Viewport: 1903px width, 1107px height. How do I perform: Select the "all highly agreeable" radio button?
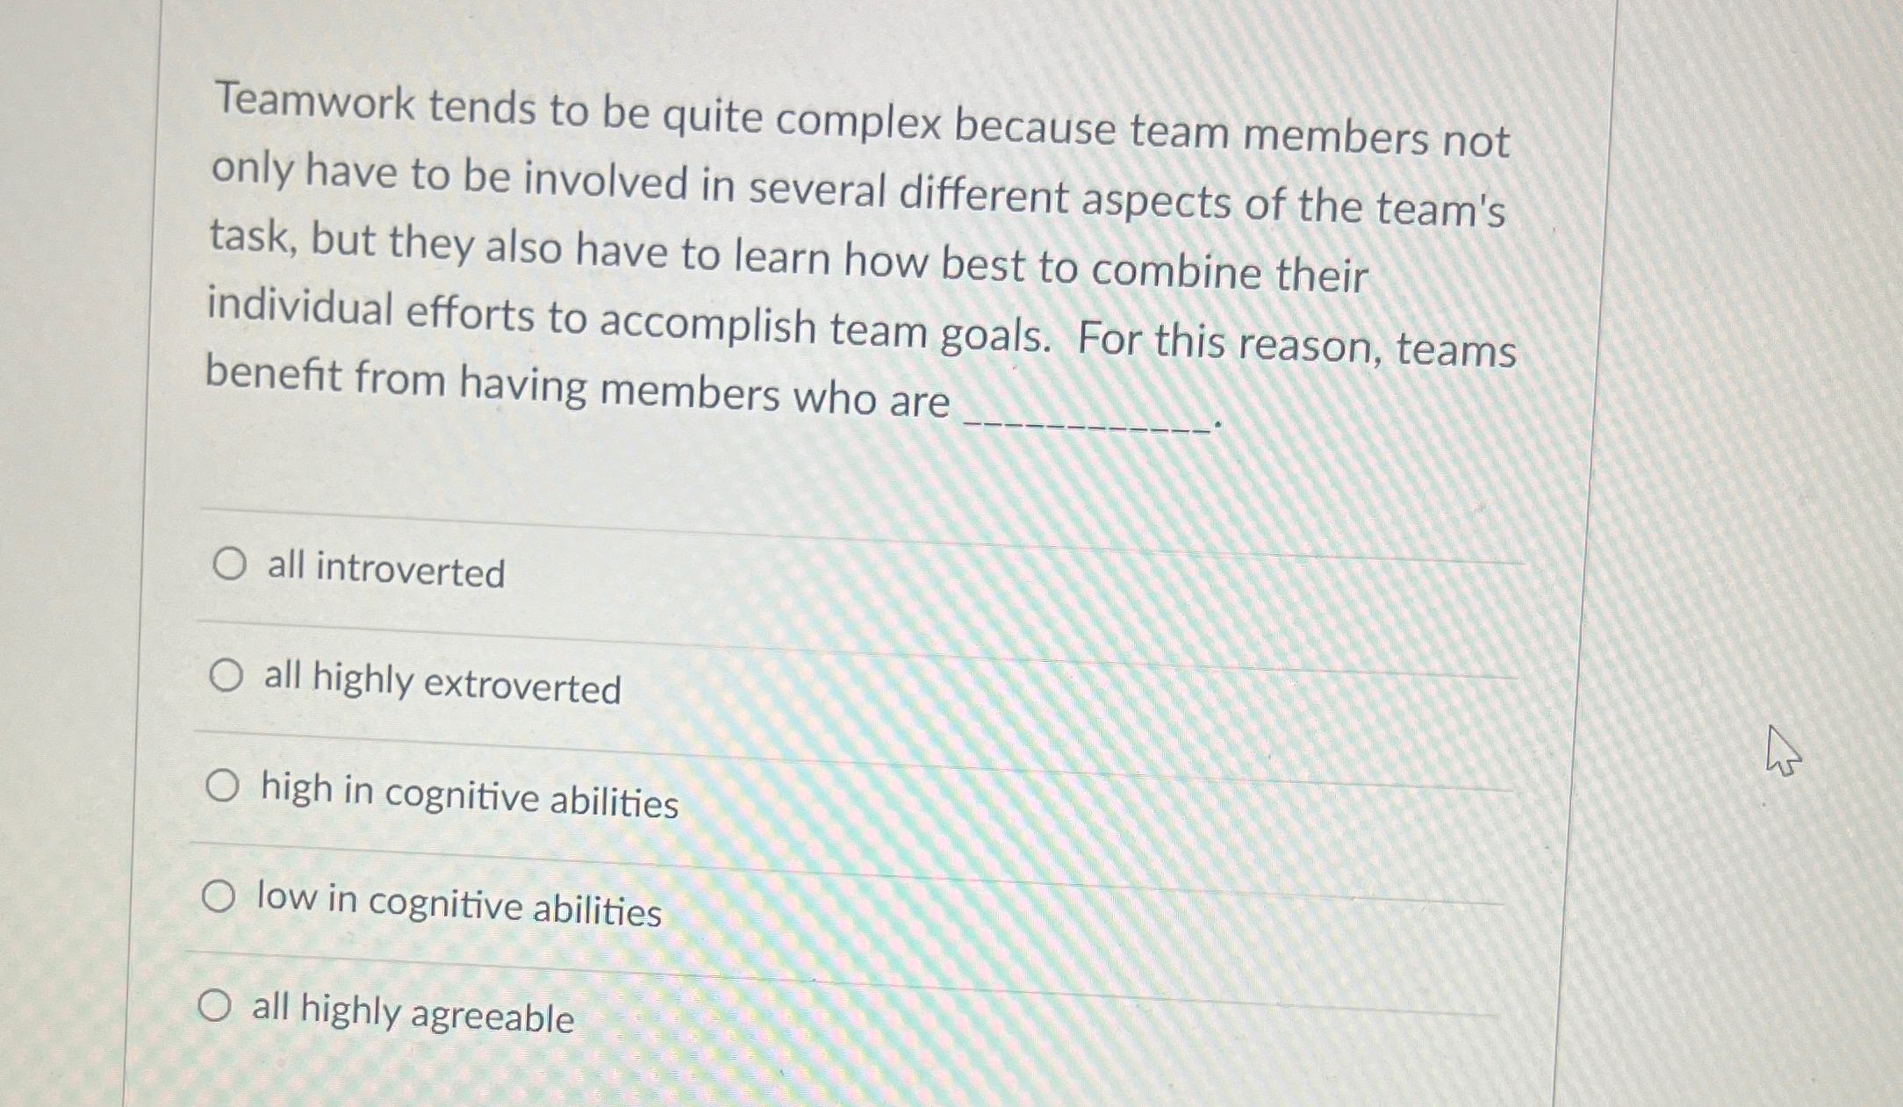pyautogui.click(x=217, y=1005)
